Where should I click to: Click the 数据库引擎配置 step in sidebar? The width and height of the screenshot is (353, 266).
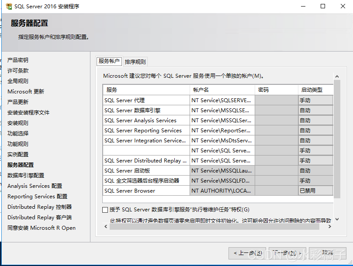click(26, 175)
